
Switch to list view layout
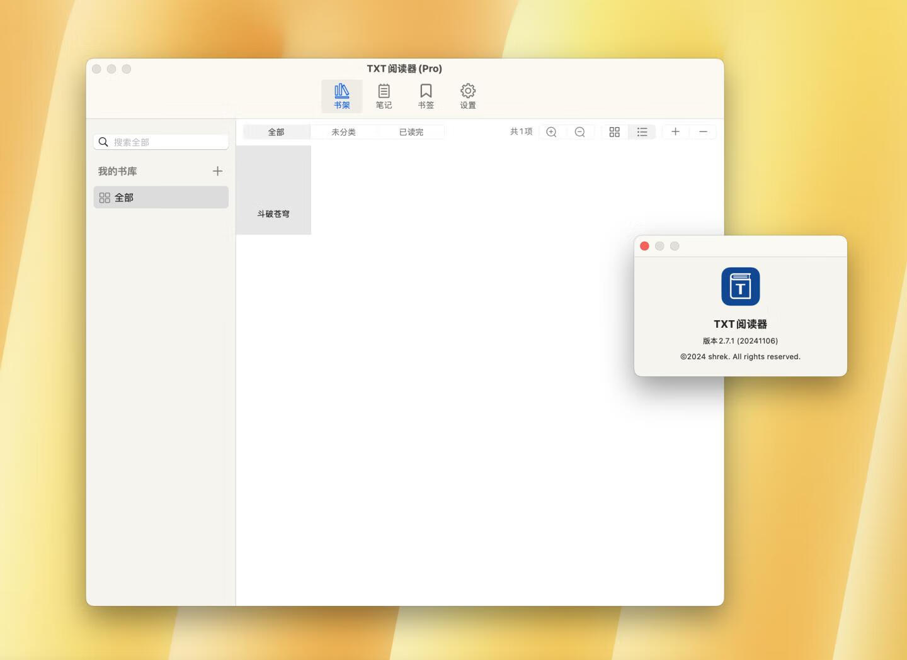click(642, 132)
